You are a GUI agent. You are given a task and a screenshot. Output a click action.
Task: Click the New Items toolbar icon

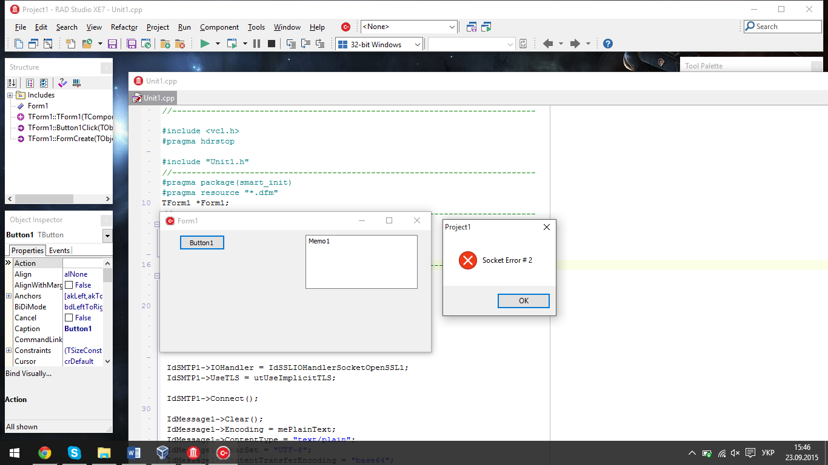pyautogui.click(x=71, y=44)
